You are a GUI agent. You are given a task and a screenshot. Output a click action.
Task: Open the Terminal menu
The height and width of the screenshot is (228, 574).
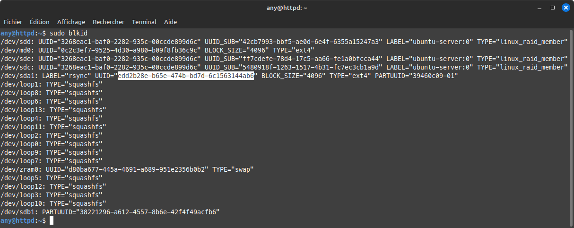(144, 22)
